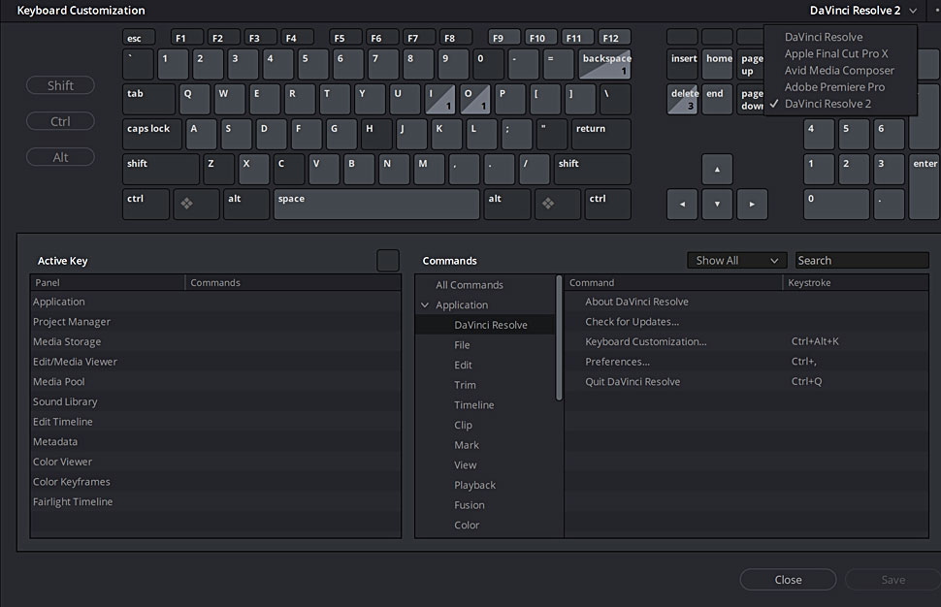Select the Check for Updates... command
941x607 pixels.
pos(747,322)
